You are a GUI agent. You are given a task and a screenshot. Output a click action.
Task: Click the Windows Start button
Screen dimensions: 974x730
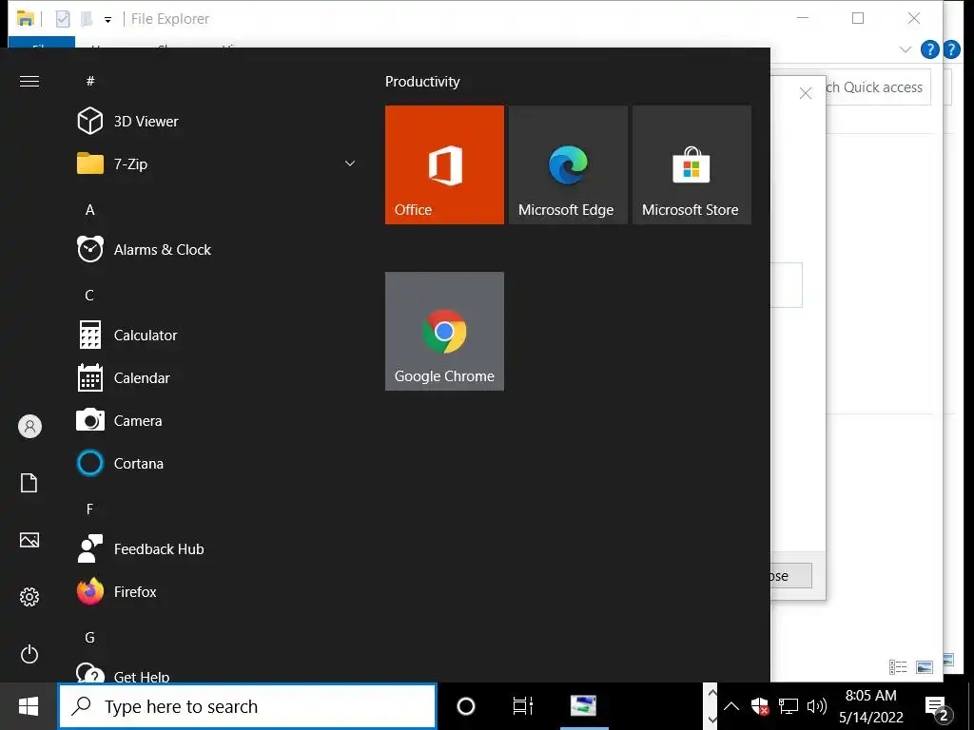click(28, 706)
